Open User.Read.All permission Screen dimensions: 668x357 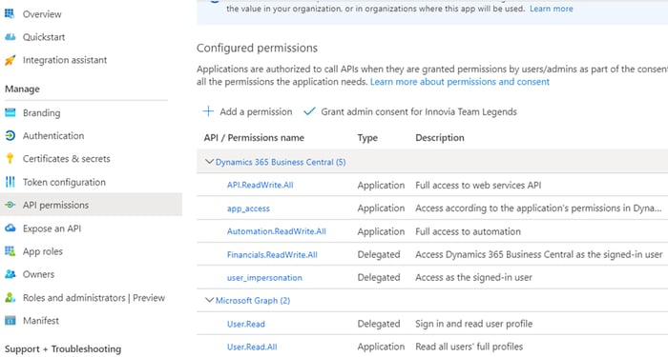point(252,347)
